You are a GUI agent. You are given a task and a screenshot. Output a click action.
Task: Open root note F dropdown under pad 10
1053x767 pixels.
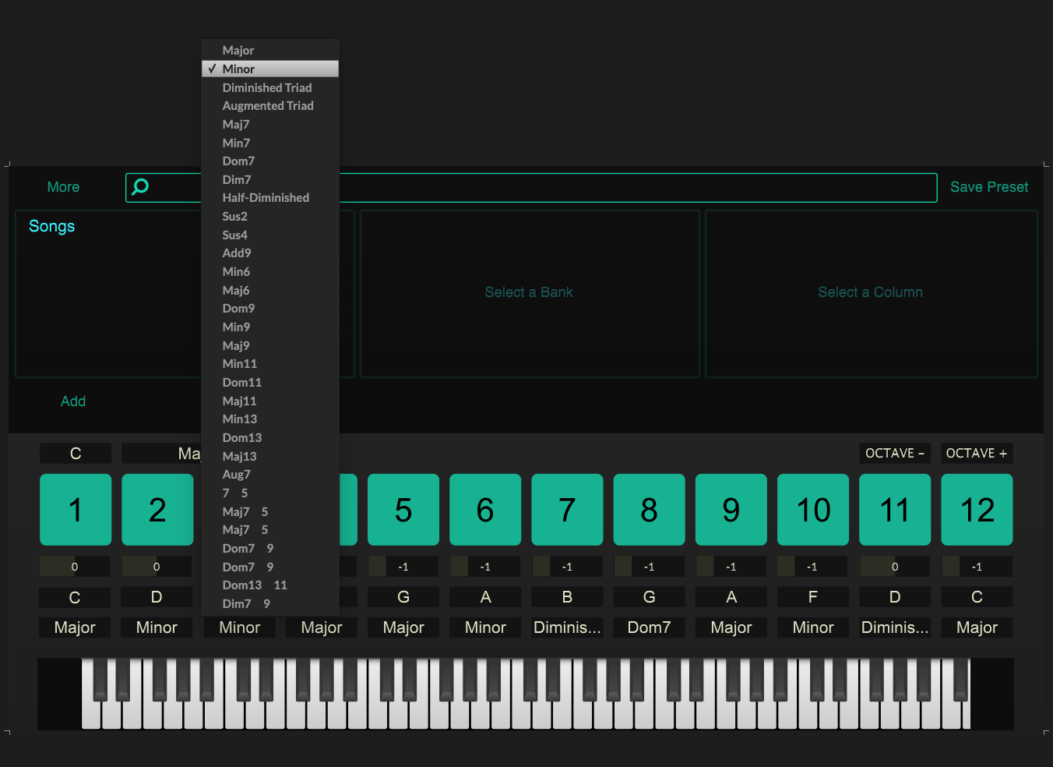click(x=813, y=597)
